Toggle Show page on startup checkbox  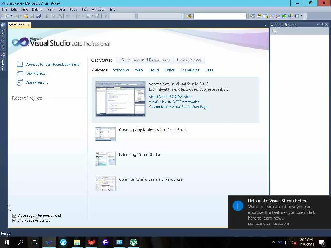click(x=14, y=220)
